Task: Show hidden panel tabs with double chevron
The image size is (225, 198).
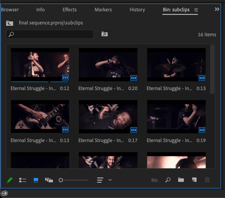Action: coord(217,9)
